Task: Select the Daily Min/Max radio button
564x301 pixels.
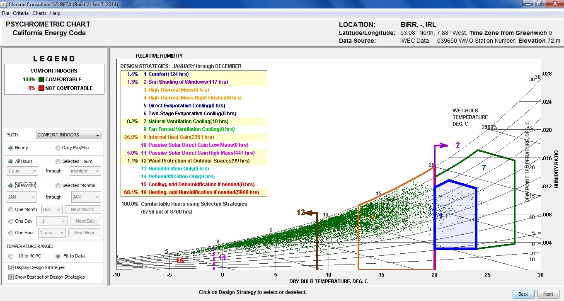Action: (x=58, y=148)
